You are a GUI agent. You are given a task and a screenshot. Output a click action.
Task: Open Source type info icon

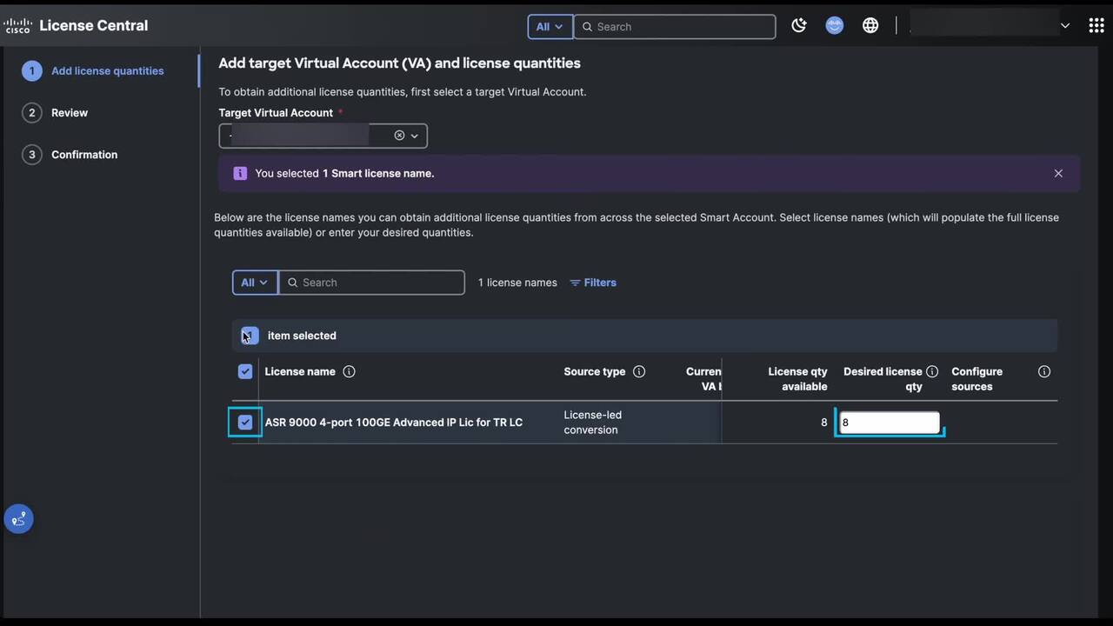(639, 371)
